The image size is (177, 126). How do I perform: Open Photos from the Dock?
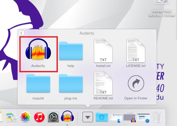coord(25,117)
